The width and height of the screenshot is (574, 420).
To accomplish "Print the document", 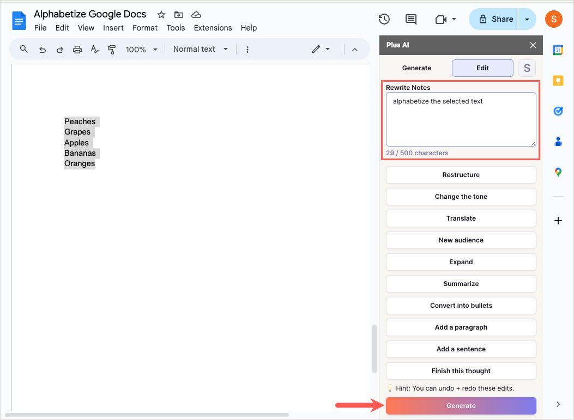I will click(x=77, y=50).
